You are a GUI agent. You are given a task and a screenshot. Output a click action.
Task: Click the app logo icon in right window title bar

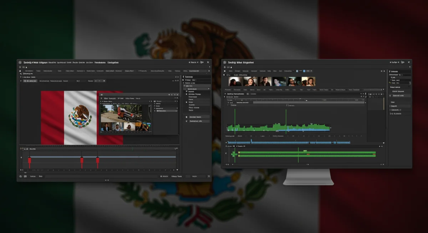pyautogui.click(x=225, y=62)
